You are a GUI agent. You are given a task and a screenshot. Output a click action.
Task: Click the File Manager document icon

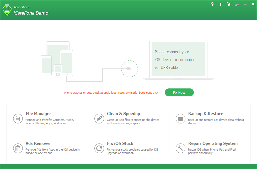18,118
